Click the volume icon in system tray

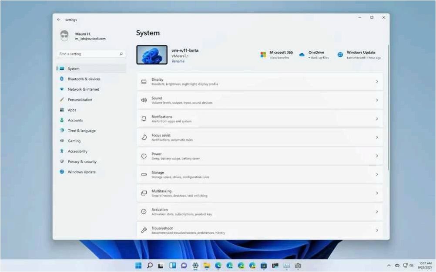[x=411, y=265]
